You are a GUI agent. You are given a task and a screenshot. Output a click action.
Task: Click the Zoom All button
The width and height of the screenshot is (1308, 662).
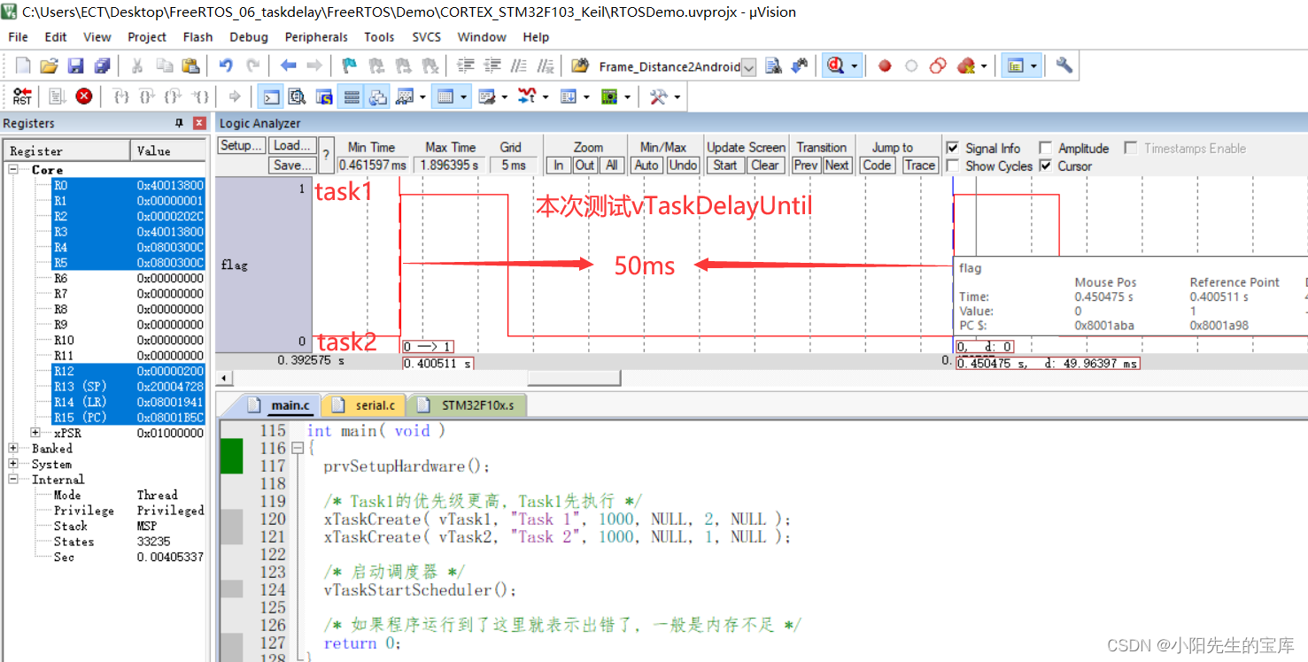click(611, 165)
